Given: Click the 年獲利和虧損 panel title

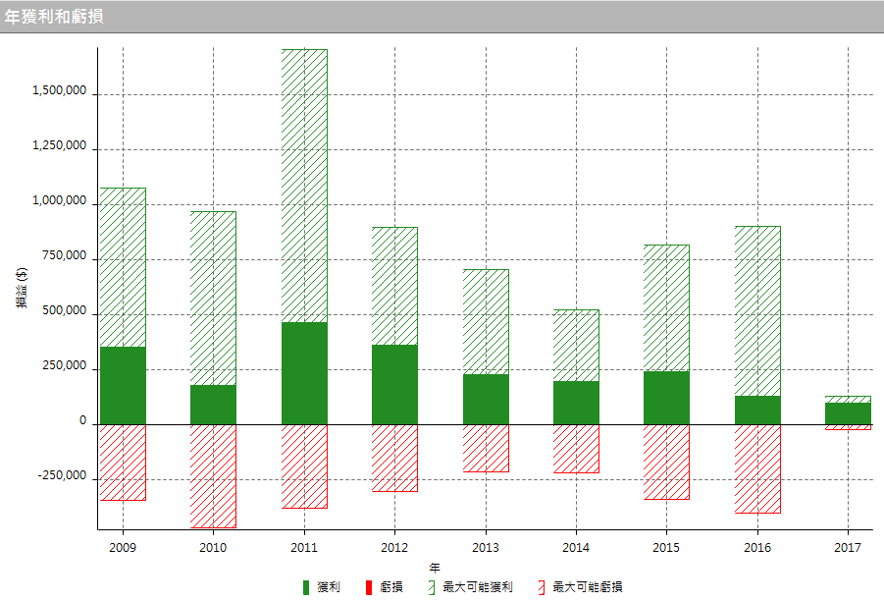Looking at the screenshot, I should 54,17.
